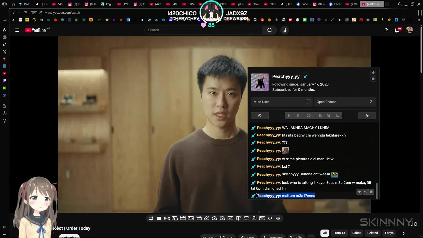Click sound-wave icon in video toolbar
Image resolution: width=423 pixels, height=238 pixels.
pyautogui.click(x=167, y=218)
